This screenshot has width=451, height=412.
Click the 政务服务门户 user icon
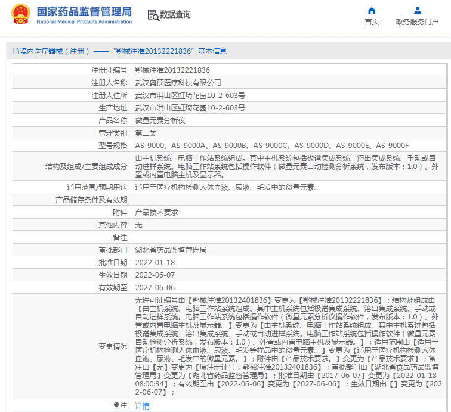tap(418, 11)
